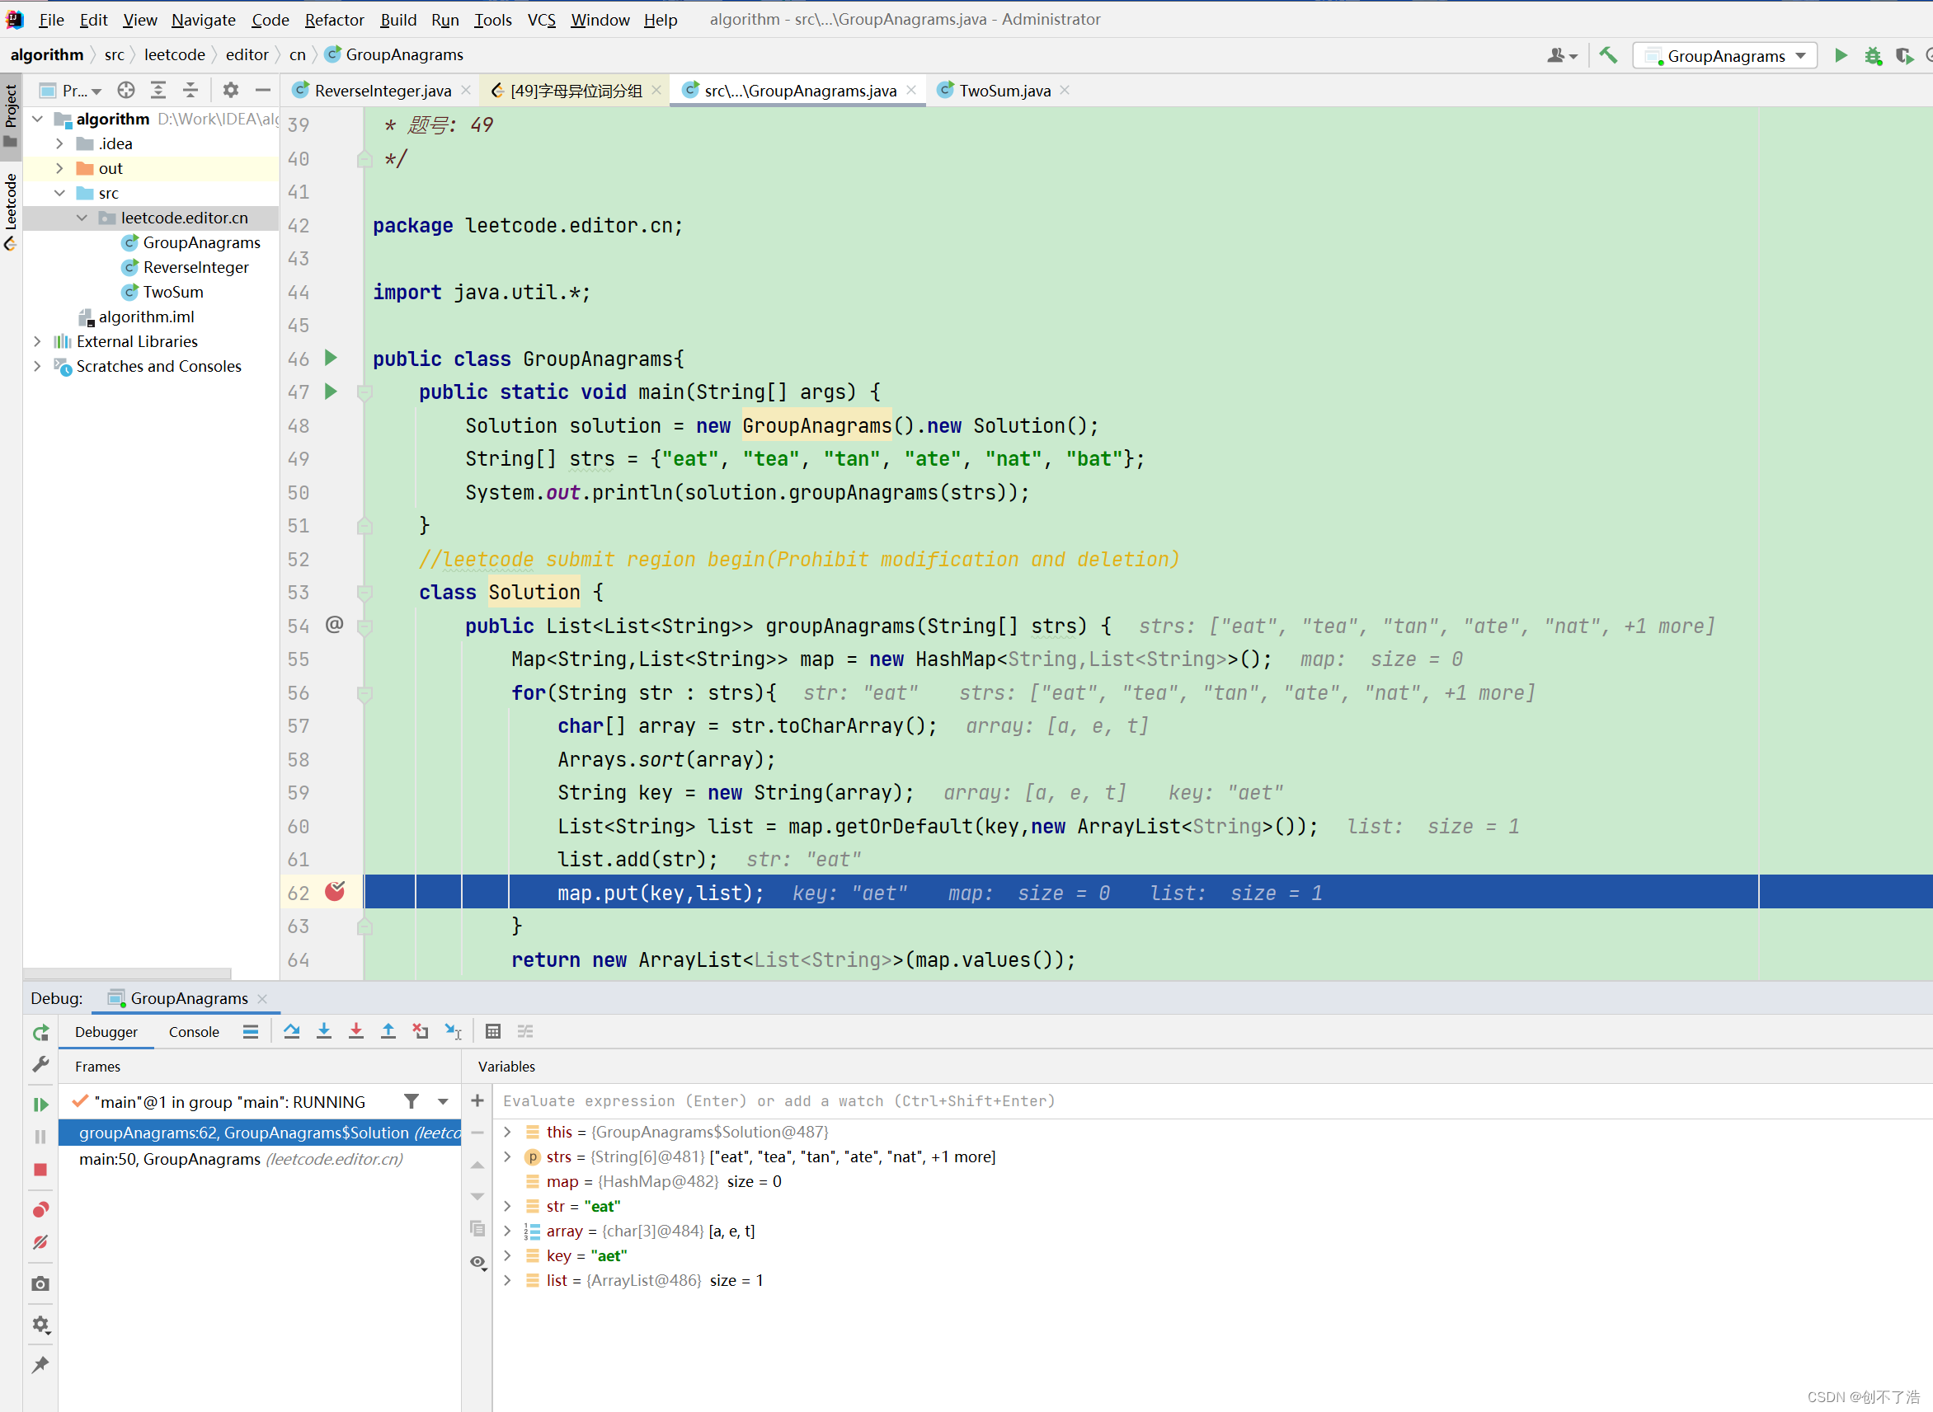Open the Evaluate Expression calculator icon
The width and height of the screenshot is (1933, 1412).
[x=492, y=1032]
